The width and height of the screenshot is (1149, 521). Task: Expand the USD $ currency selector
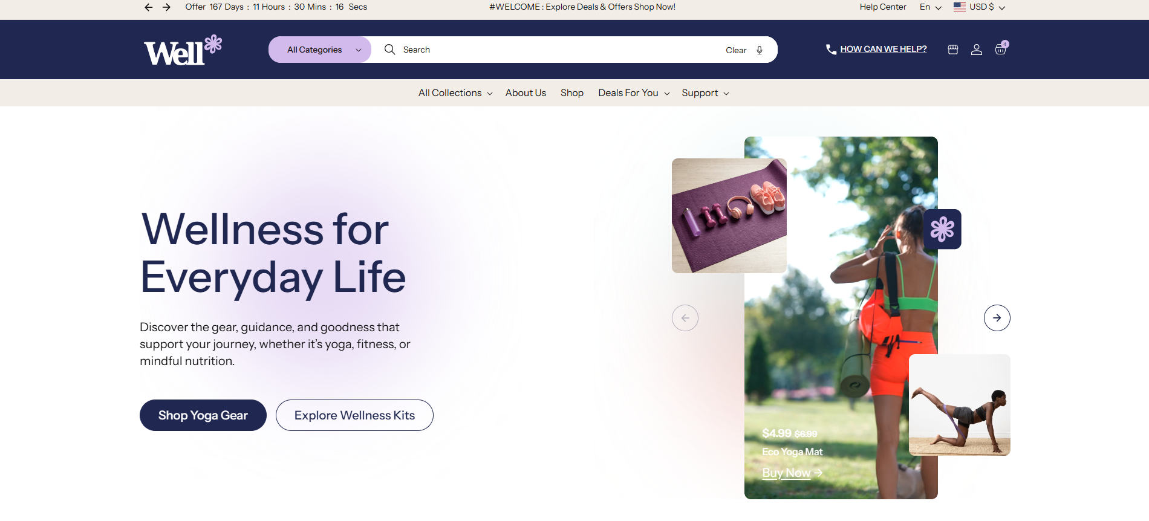(979, 7)
